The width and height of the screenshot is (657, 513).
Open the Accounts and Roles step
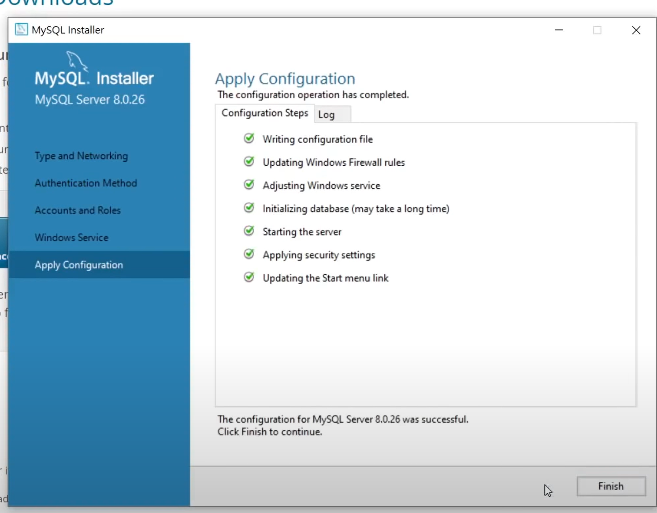[78, 210]
